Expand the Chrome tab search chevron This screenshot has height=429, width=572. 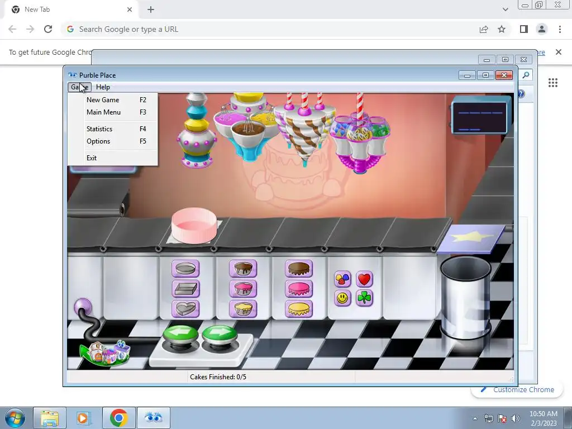pyautogui.click(x=505, y=9)
